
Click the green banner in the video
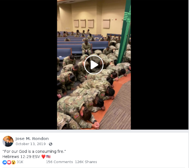click(124, 31)
